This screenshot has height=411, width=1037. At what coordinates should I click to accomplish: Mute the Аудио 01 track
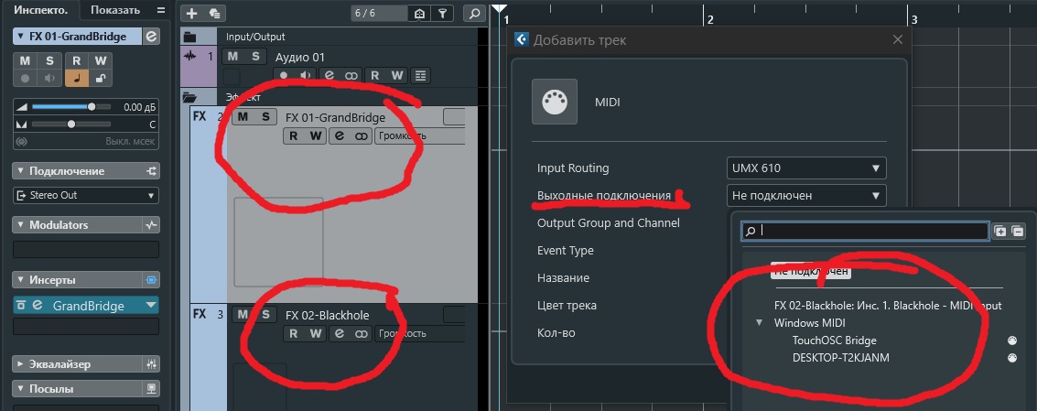tap(232, 57)
